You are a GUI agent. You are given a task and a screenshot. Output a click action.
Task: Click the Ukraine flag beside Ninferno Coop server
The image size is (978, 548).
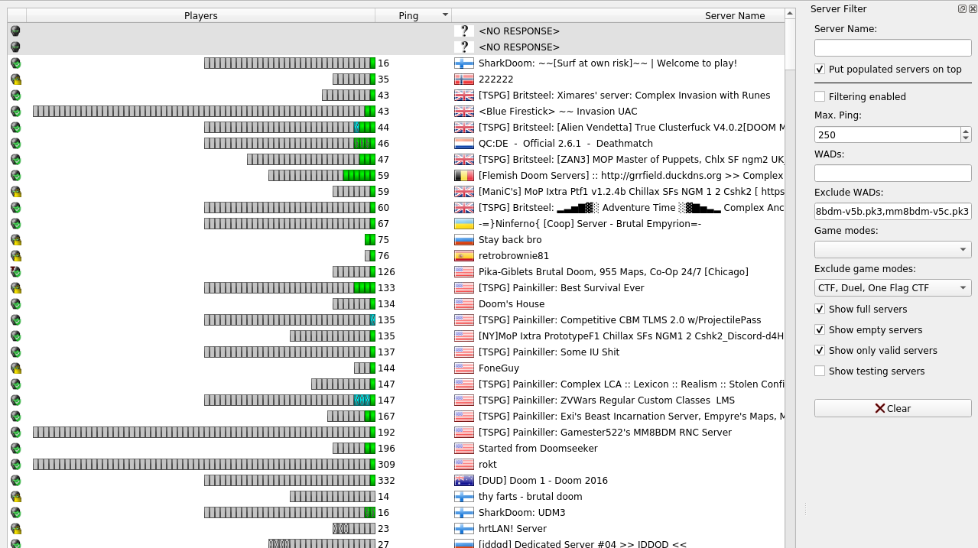(463, 224)
